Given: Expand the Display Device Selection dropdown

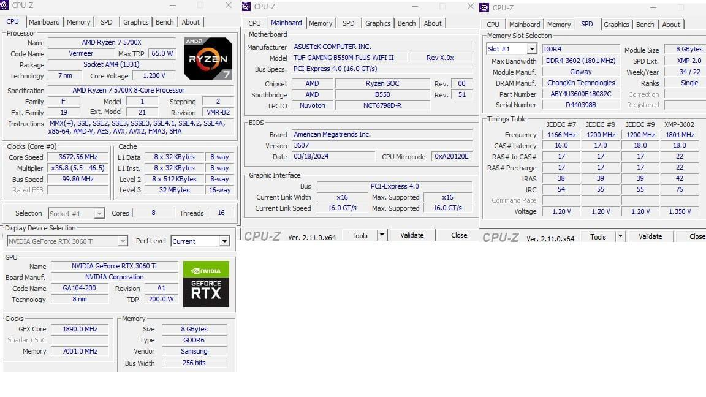Looking at the screenshot, I should click(67, 241).
